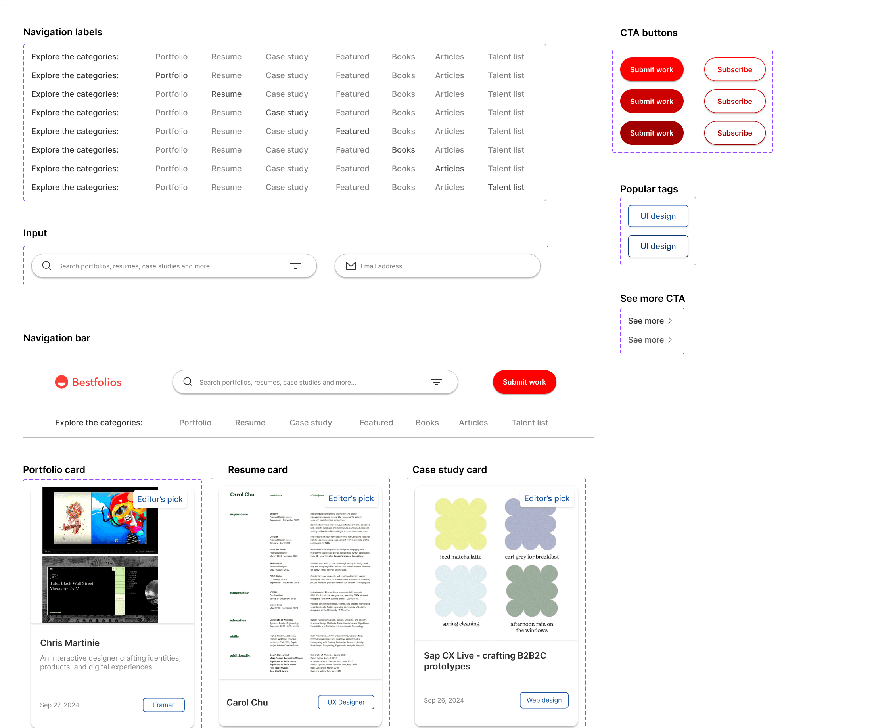Viewport: 876px width, 728px height.
Task: Click the highlighted Articles navigation label
Action: point(449,169)
